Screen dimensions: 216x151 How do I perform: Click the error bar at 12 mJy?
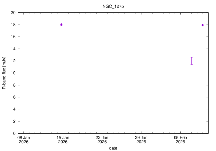(191, 61)
